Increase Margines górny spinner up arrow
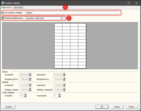The image size is (141, 111). coord(30,78)
